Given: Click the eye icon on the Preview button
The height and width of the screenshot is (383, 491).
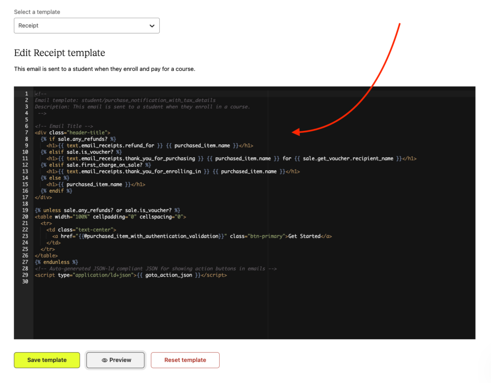Looking at the screenshot, I should 105,360.
